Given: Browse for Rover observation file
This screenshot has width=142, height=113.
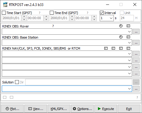Looking at the screenshot, I should tap(136, 32).
